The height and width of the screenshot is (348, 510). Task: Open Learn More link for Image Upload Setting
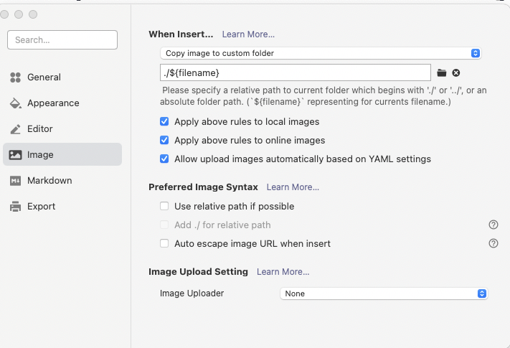tap(283, 272)
